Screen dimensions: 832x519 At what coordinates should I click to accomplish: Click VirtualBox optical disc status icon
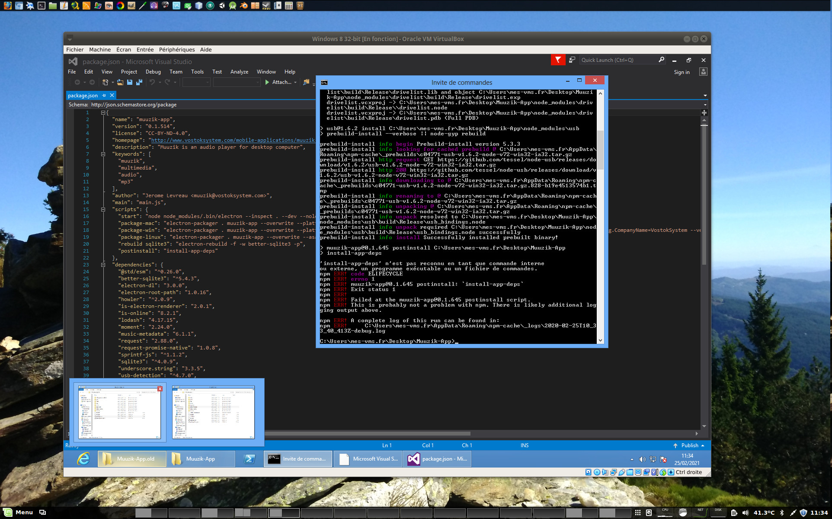pos(597,472)
